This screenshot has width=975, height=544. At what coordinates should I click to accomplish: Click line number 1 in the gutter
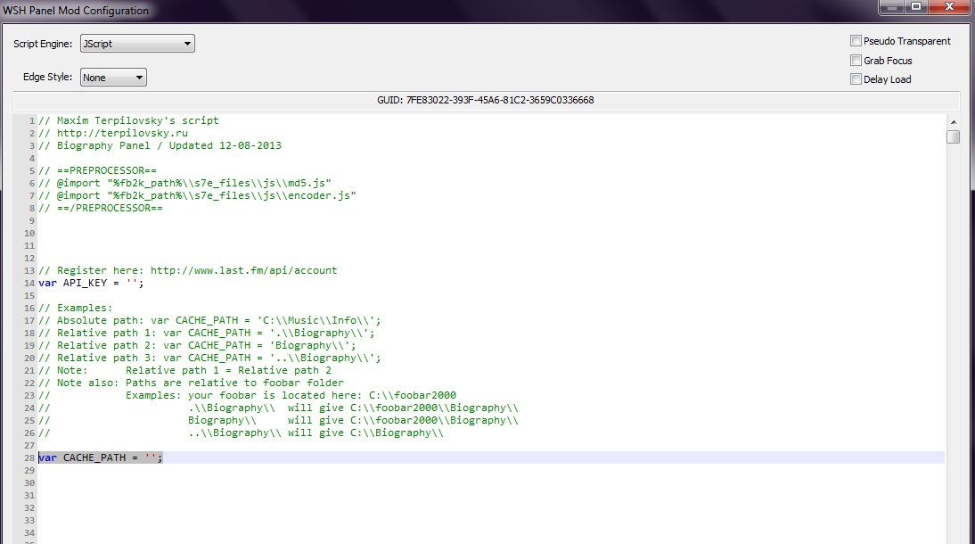point(30,120)
